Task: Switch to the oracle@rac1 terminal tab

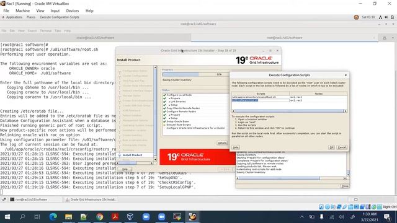Action: (95, 38)
